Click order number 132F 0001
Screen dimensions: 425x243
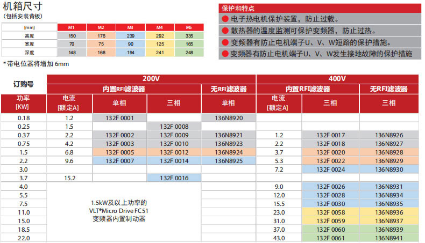(x=119, y=117)
